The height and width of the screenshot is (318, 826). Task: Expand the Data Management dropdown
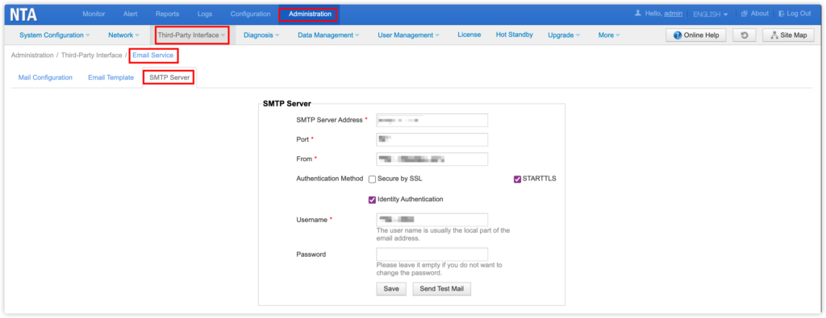328,35
